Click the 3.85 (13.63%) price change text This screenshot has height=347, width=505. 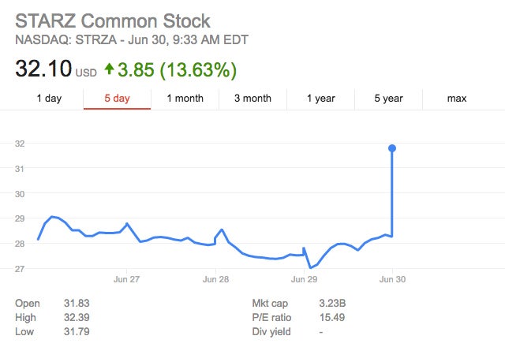178,69
